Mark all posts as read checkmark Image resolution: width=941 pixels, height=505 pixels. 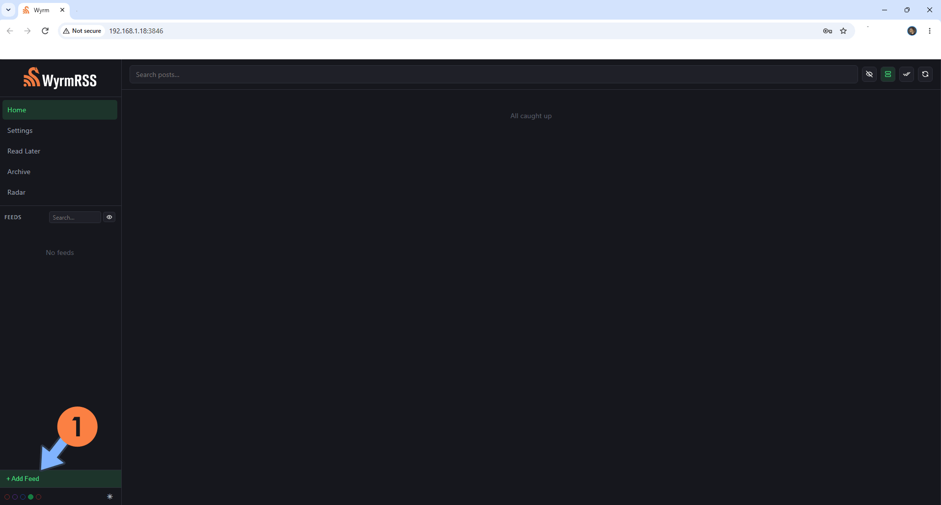coord(907,75)
